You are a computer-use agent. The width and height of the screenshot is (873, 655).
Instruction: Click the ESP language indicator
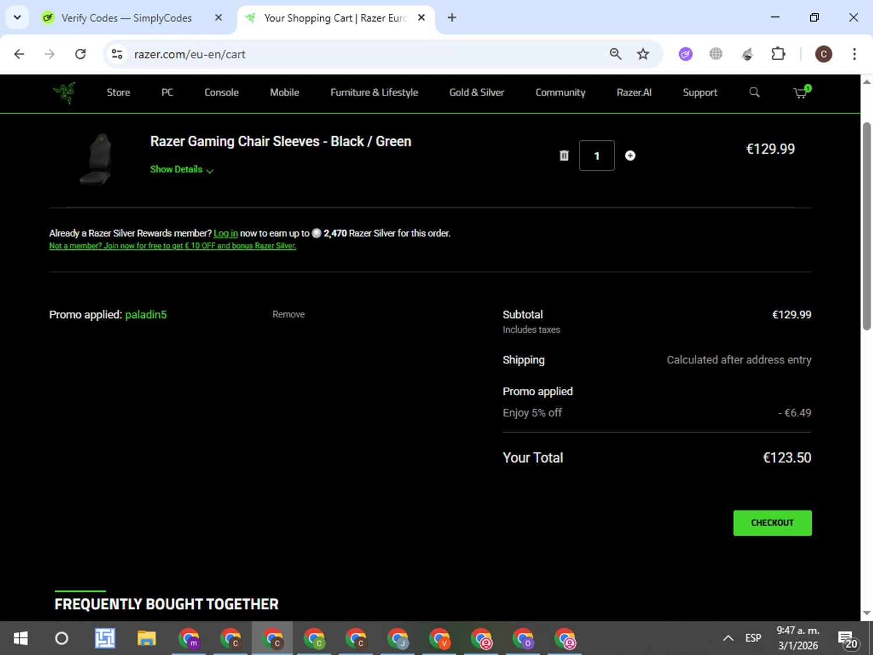(753, 638)
